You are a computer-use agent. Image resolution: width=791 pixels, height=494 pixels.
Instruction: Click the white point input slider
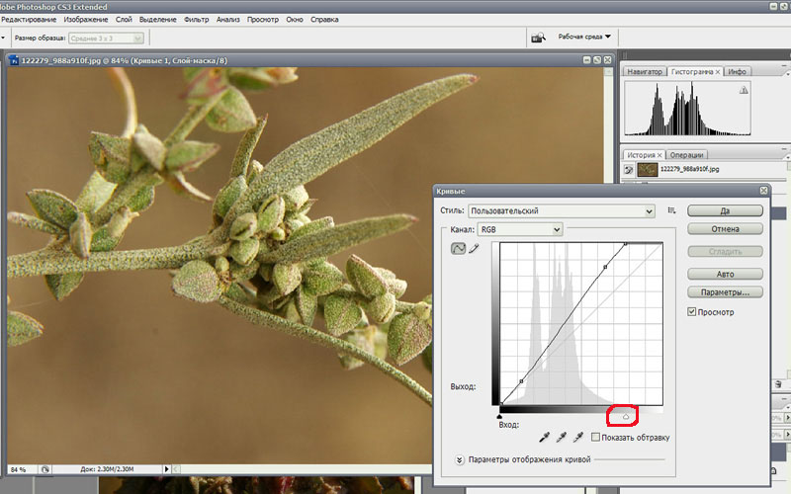pos(625,416)
